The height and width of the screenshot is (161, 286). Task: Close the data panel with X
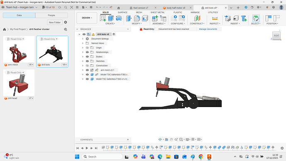(72, 7)
